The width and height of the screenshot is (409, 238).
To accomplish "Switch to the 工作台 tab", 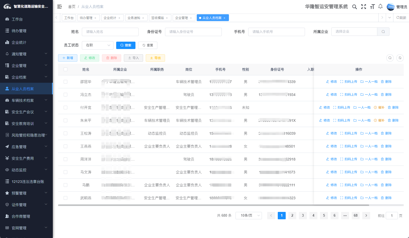I will tap(69, 18).
